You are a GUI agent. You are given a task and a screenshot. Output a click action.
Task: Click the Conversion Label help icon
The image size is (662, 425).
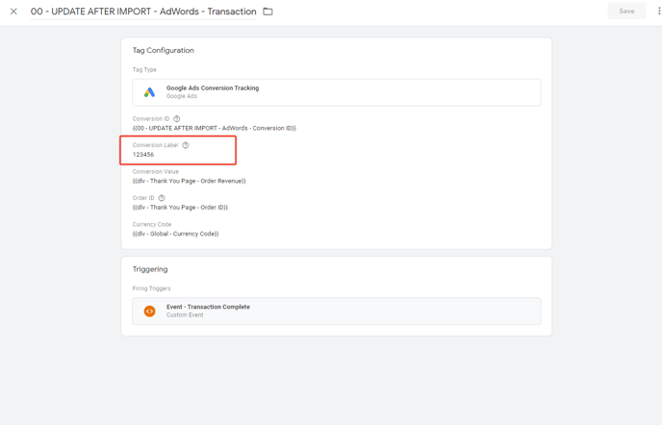pyautogui.click(x=186, y=145)
